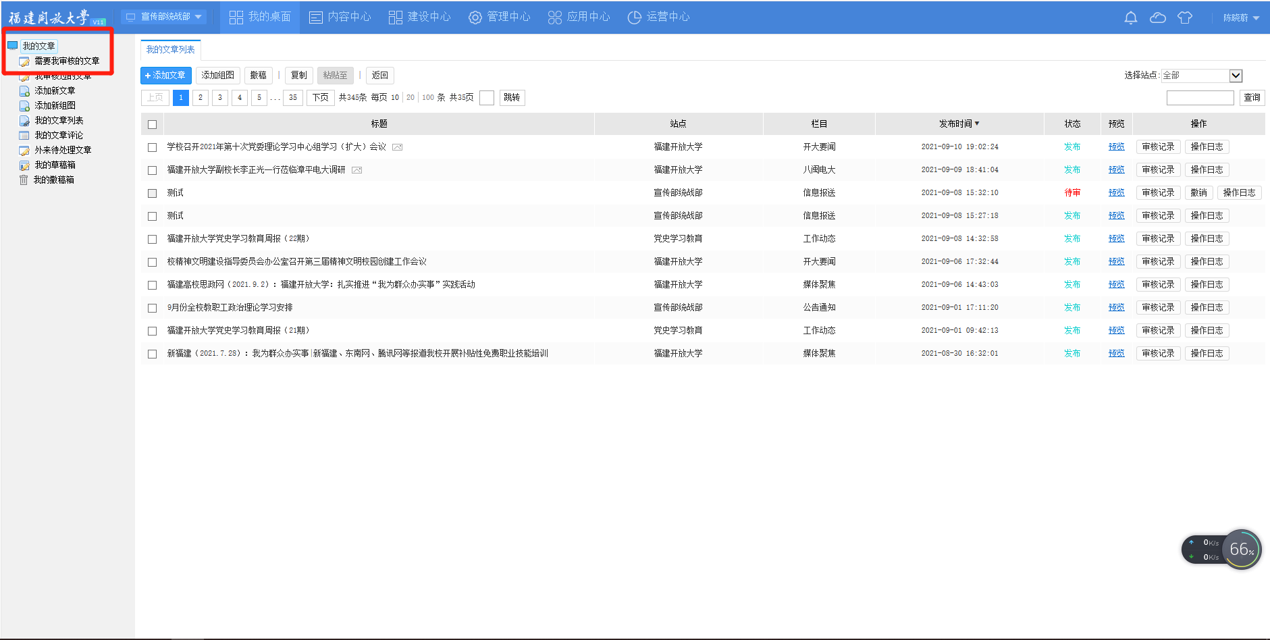Open the cloud icon in header
Image resolution: width=1270 pixels, height=640 pixels.
coord(1157,18)
